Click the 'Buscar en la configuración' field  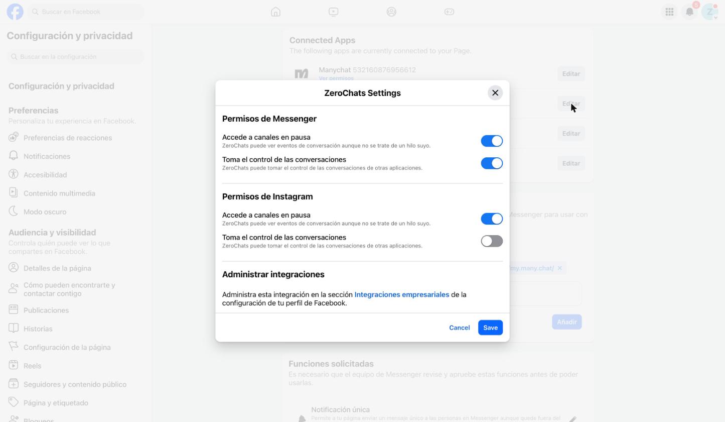[x=76, y=57]
